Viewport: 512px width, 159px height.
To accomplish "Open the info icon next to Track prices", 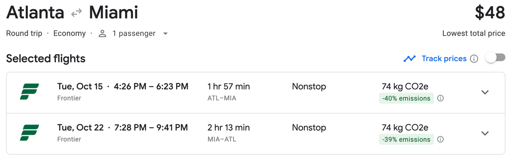I will click(x=474, y=59).
